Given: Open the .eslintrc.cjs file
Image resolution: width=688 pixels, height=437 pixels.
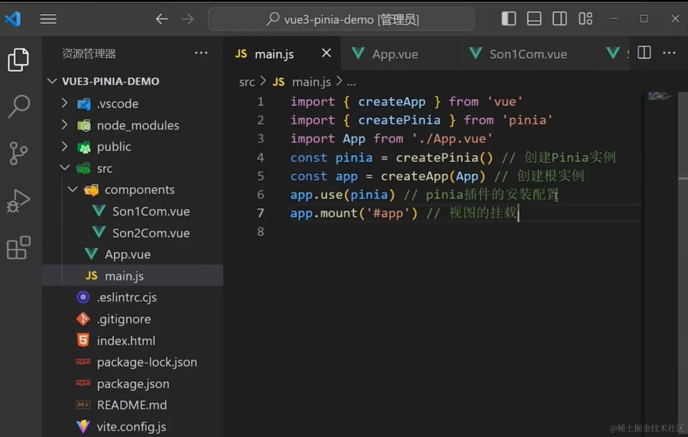Looking at the screenshot, I should point(126,297).
